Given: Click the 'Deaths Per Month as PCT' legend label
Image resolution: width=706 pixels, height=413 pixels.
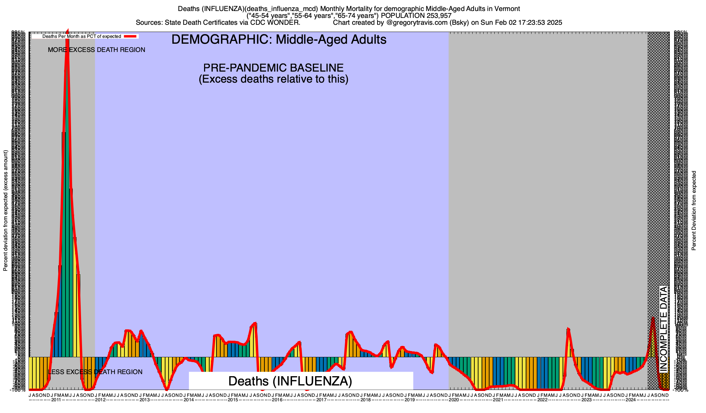Looking at the screenshot, I should coord(81,36).
